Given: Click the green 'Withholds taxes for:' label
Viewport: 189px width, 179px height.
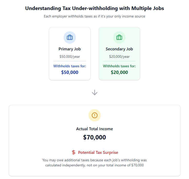Looking at the screenshot, I should point(119,66).
